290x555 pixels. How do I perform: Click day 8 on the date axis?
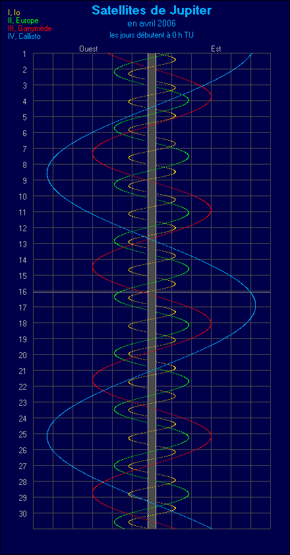[24, 165]
